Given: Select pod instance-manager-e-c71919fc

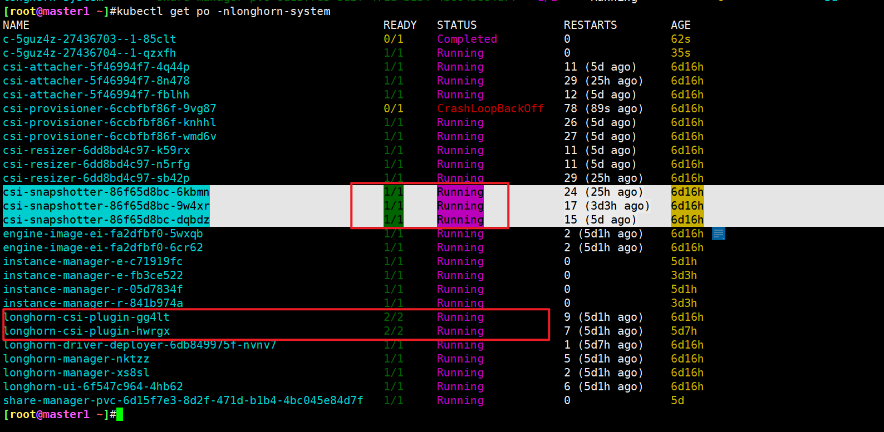Looking at the screenshot, I should 93,261.
